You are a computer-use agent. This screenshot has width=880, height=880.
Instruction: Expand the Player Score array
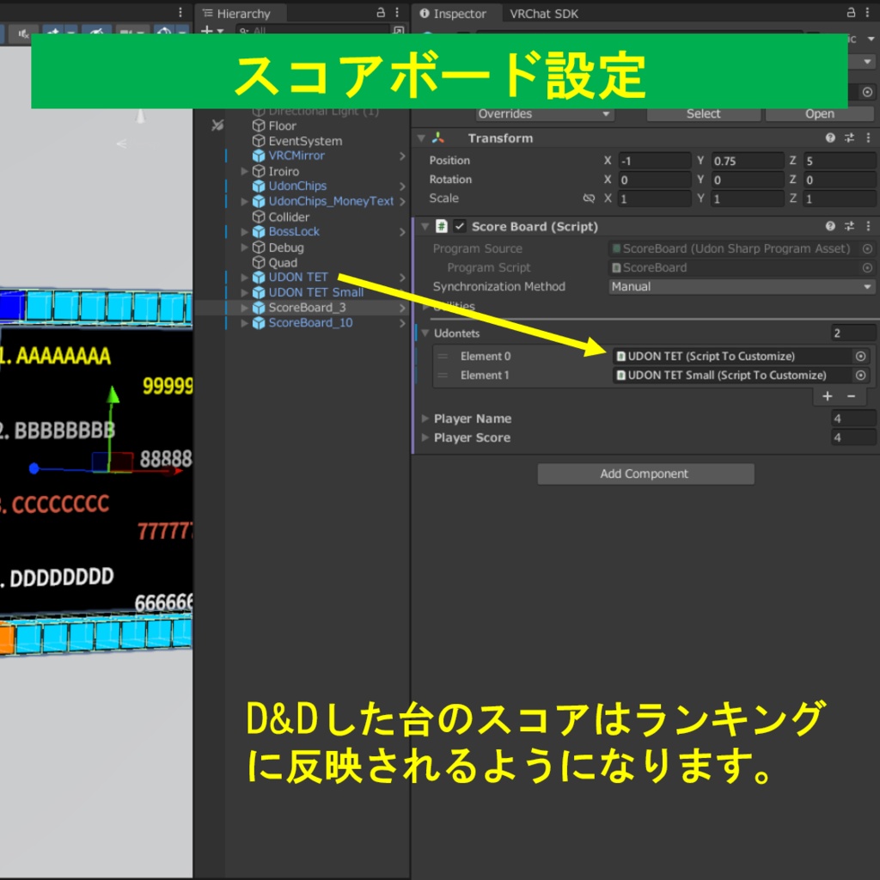click(x=425, y=437)
